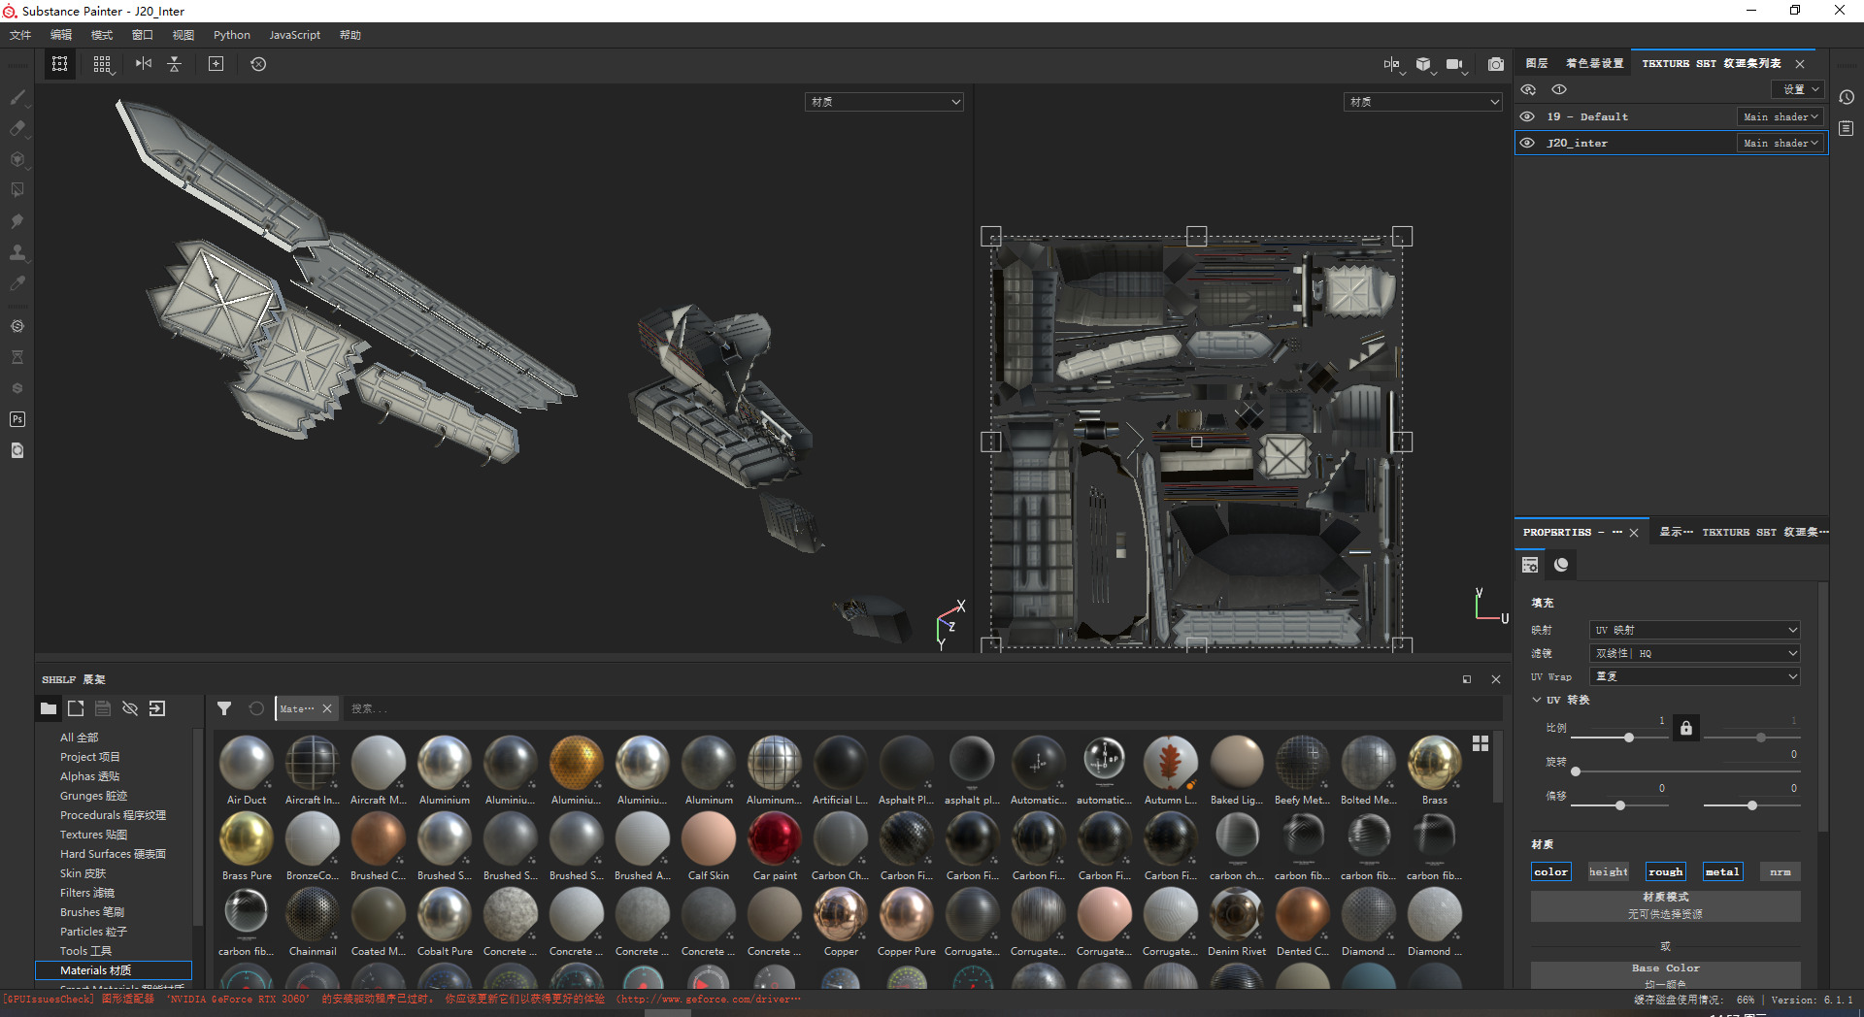Click the circular reset-with-x icon

click(258, 64)
